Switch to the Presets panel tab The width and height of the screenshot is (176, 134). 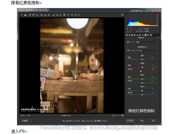[148, 35]
